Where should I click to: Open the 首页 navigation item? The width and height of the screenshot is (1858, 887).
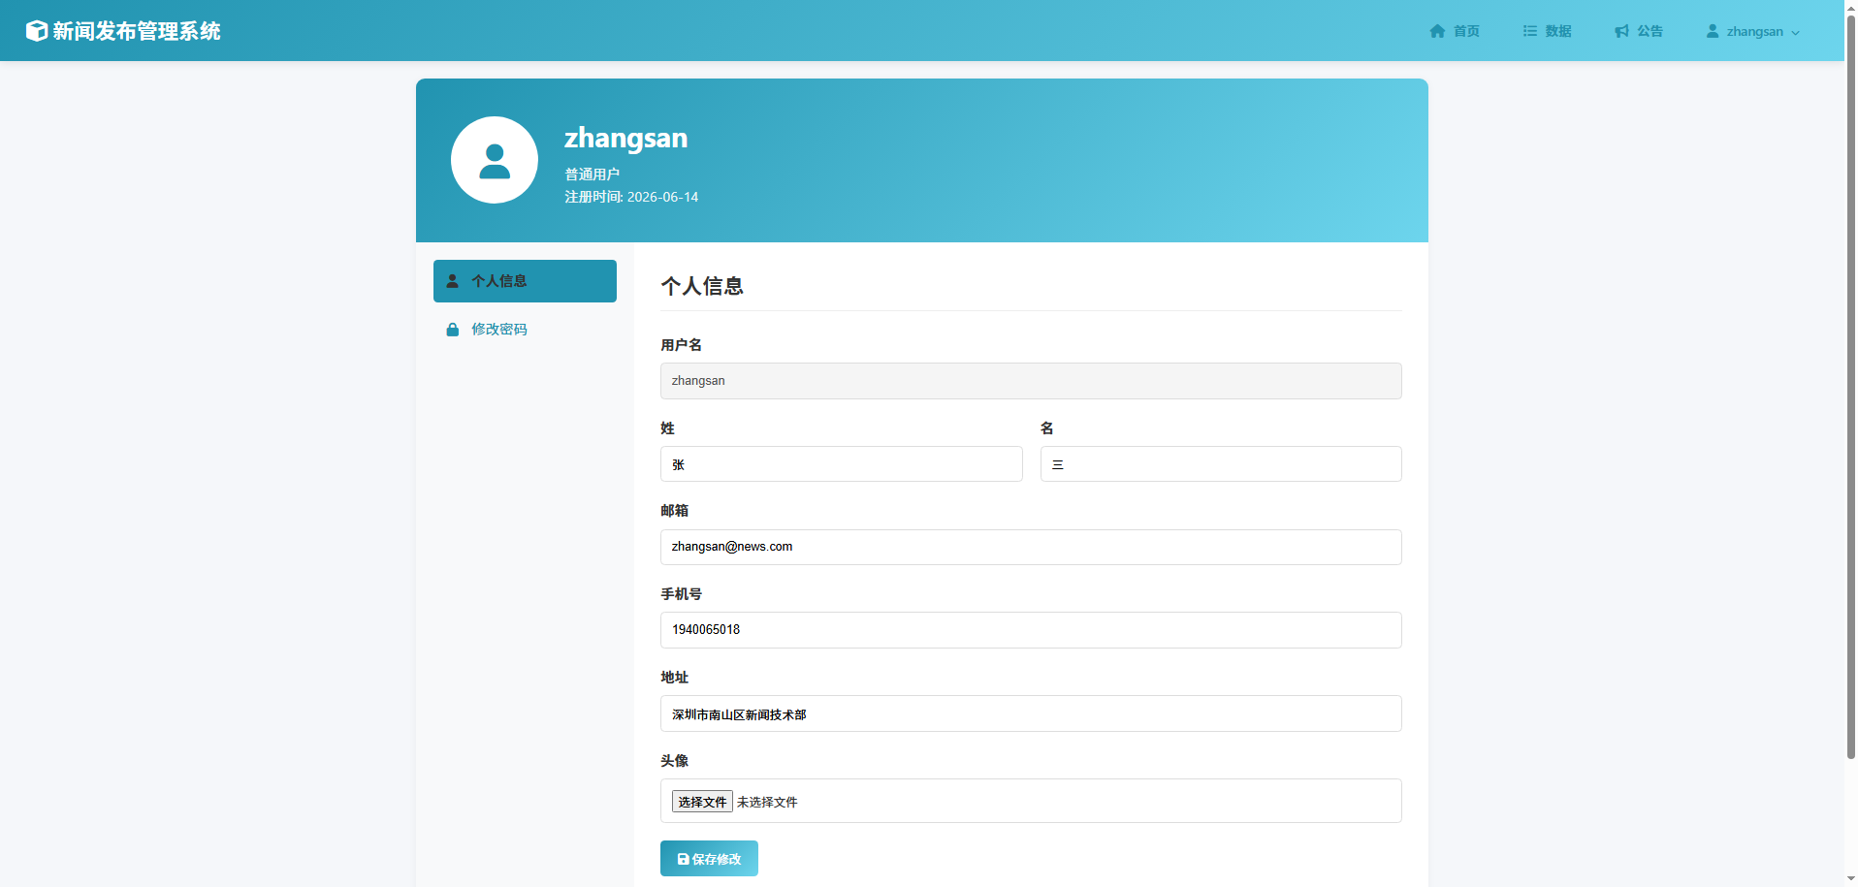tap(1455, 31)
